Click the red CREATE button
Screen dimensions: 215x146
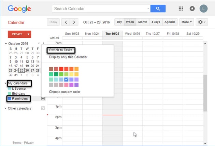click(x=17, y=34)
